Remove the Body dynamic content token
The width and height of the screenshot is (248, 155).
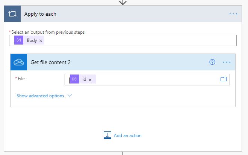pos(41,41)
